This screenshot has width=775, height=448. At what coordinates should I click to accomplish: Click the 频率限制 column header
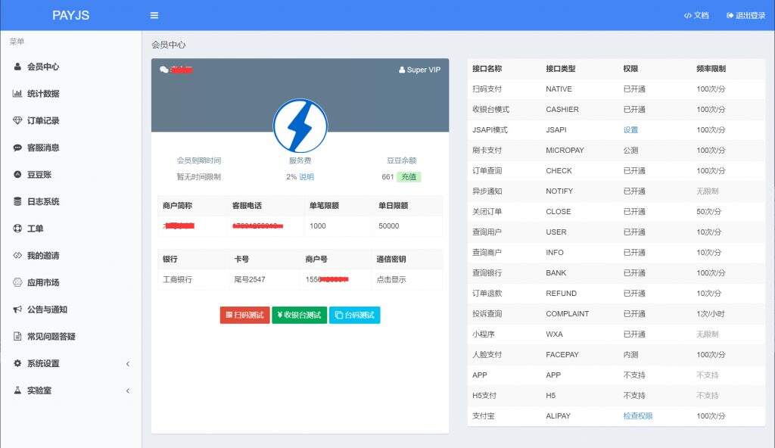pyautogui.click(x=711, y=69)
